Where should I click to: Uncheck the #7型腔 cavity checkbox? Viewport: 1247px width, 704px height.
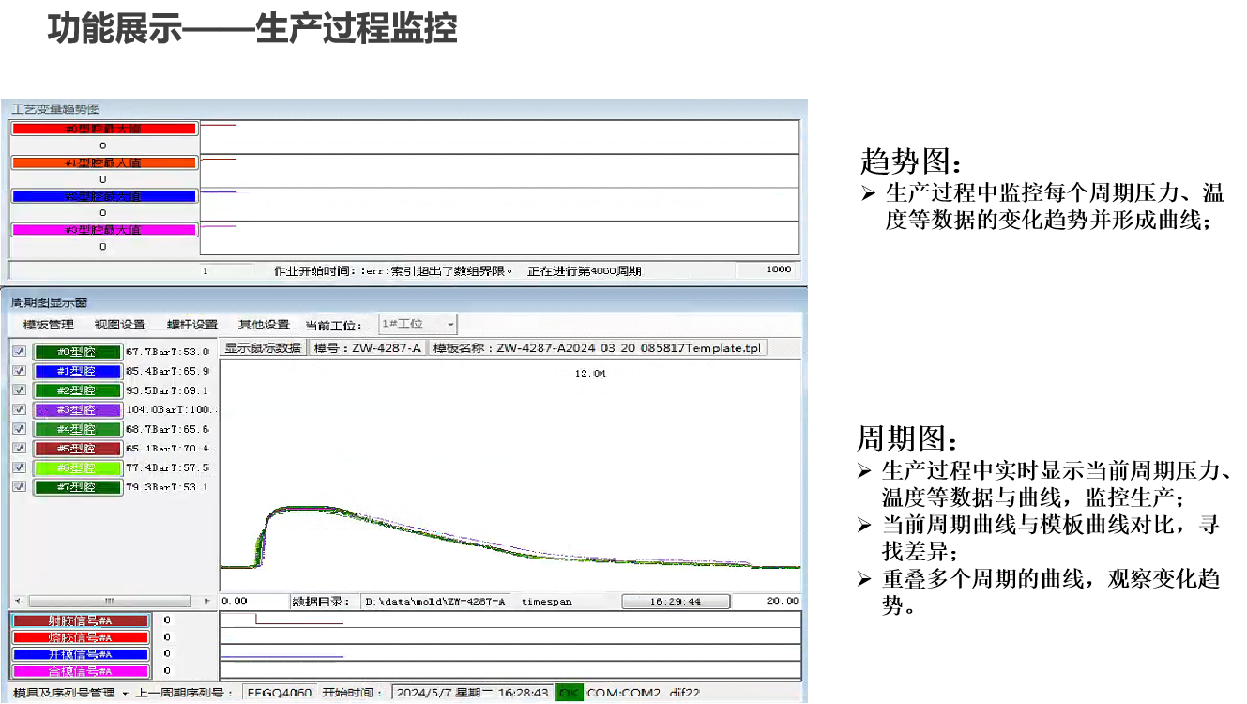point(20,486)
